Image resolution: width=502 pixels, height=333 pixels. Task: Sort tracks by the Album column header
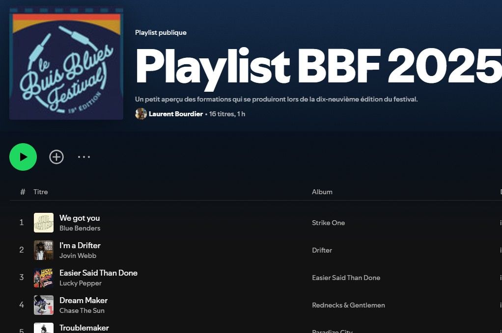tap(322, 192)
